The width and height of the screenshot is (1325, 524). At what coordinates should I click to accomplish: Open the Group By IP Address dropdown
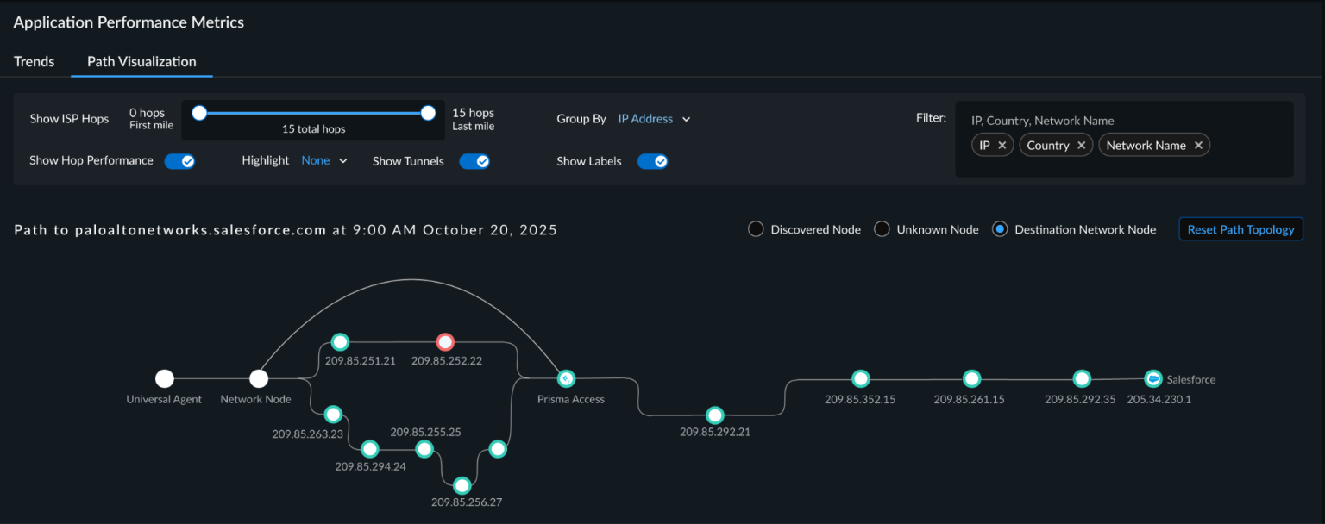click(654, 119)
